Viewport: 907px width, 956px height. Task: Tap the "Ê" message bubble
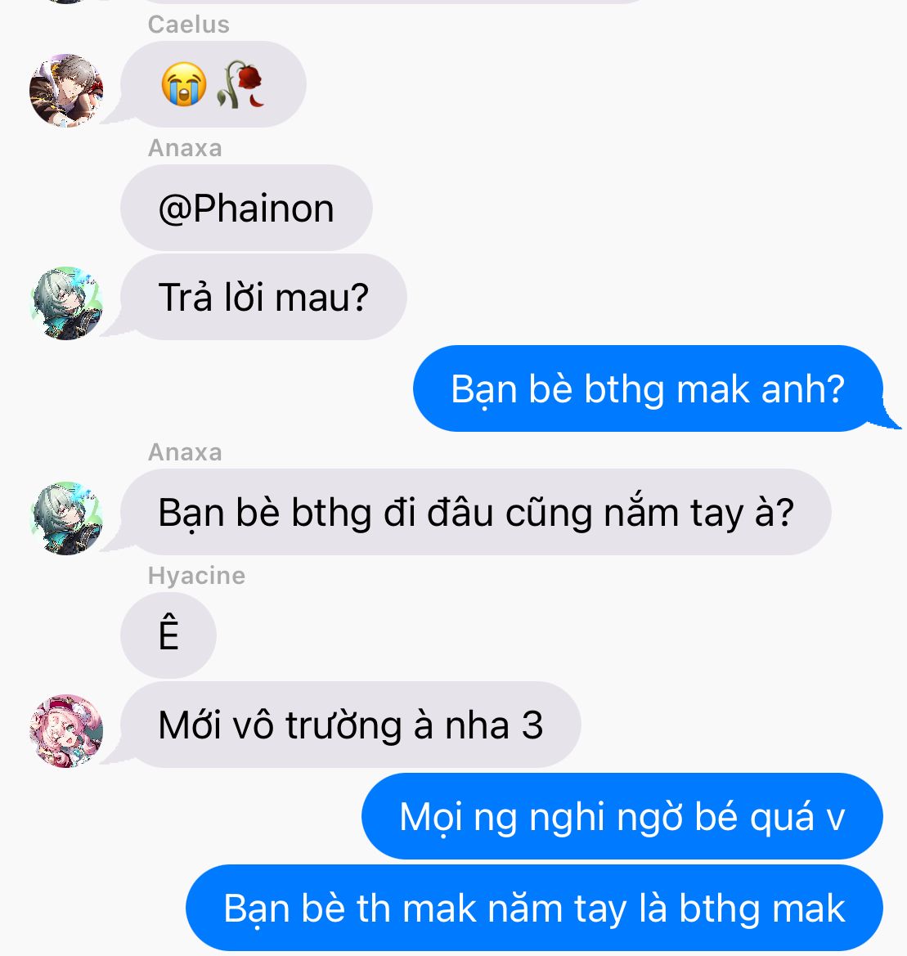pyautogui.click(x=168, y=635)
